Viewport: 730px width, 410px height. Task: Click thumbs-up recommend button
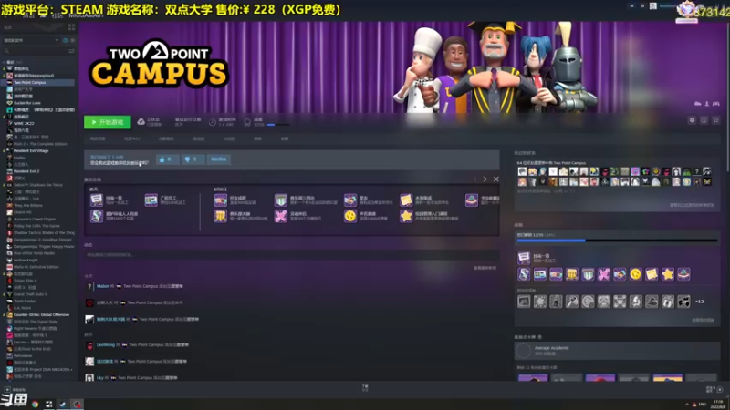pyautogui.click(x=167, y=159)
